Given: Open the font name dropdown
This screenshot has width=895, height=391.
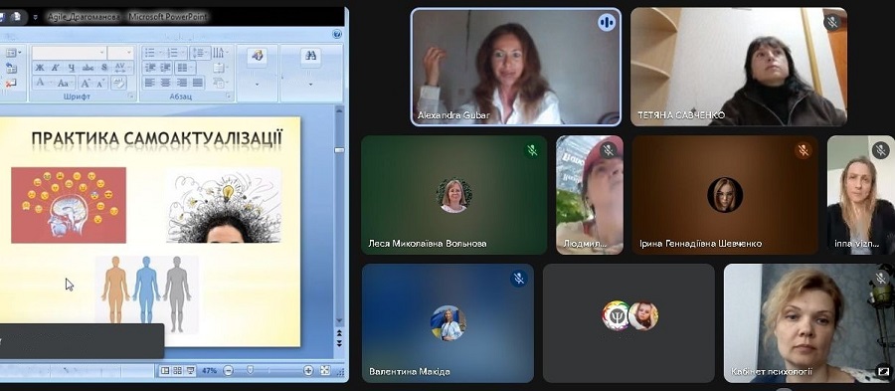Looking at the screenshot, I should pyautogui.click(x=69, y=53).
